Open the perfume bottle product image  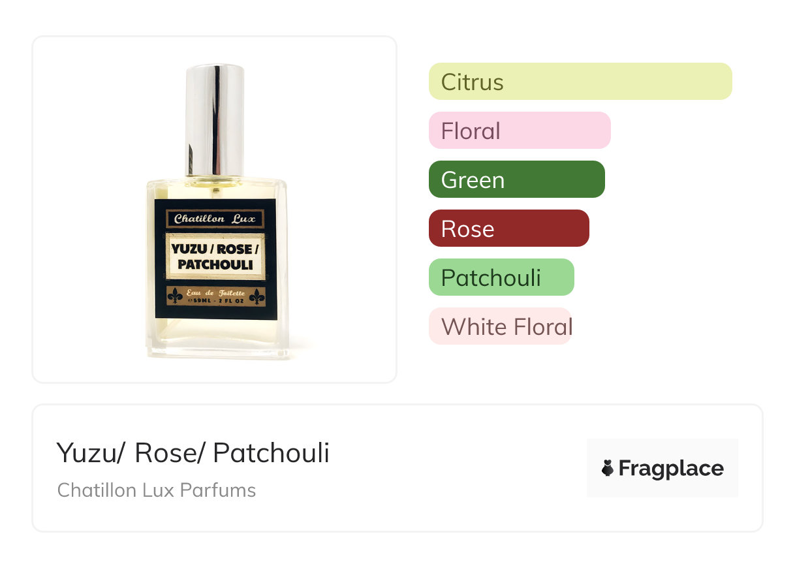pos(215,210)
